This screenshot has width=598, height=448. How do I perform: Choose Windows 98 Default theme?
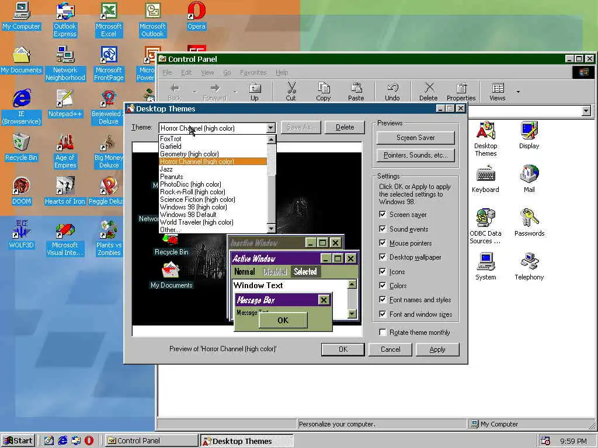tap(213, 215)
